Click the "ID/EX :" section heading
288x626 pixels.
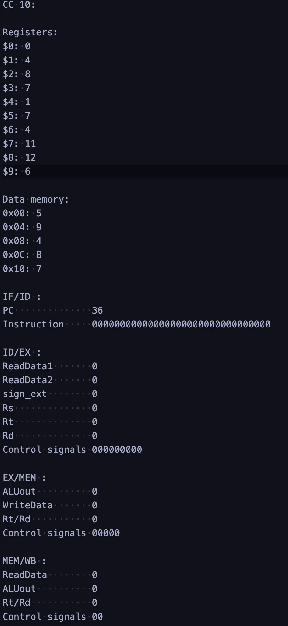(22, 352)
